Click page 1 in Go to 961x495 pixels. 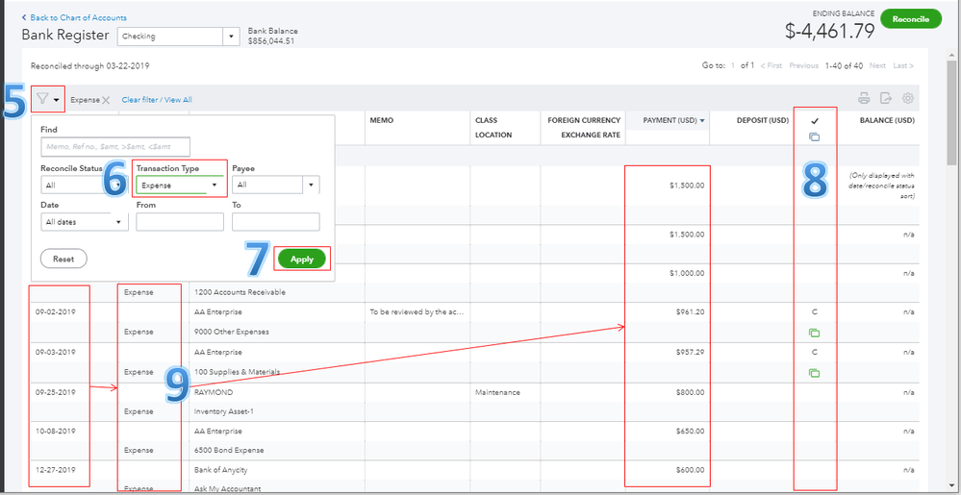point(732,65)
